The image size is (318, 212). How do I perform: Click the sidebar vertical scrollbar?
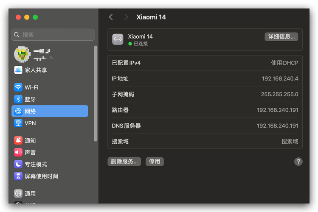pos(96,94)
